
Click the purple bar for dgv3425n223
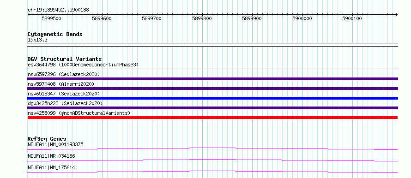(212, 108)
